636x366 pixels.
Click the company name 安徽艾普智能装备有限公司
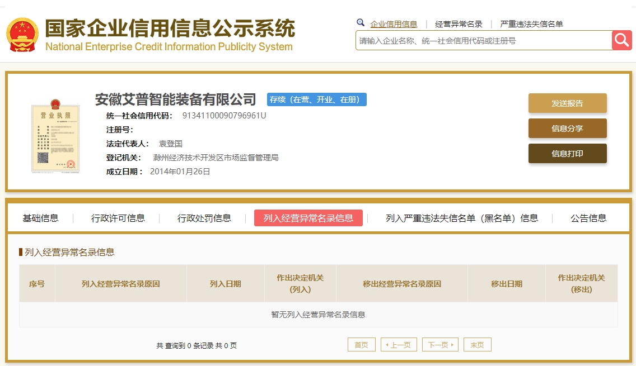(176, 99)
